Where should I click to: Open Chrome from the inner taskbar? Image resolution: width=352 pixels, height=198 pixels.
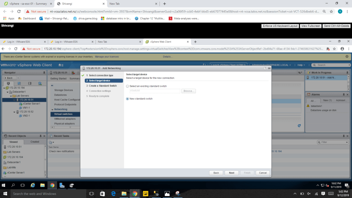click(52, 185)
